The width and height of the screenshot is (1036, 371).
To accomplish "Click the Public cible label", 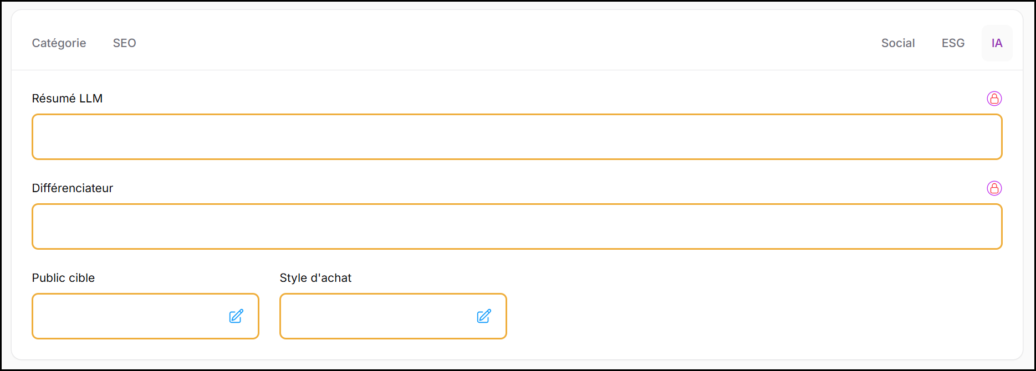I will click(63, 278).
